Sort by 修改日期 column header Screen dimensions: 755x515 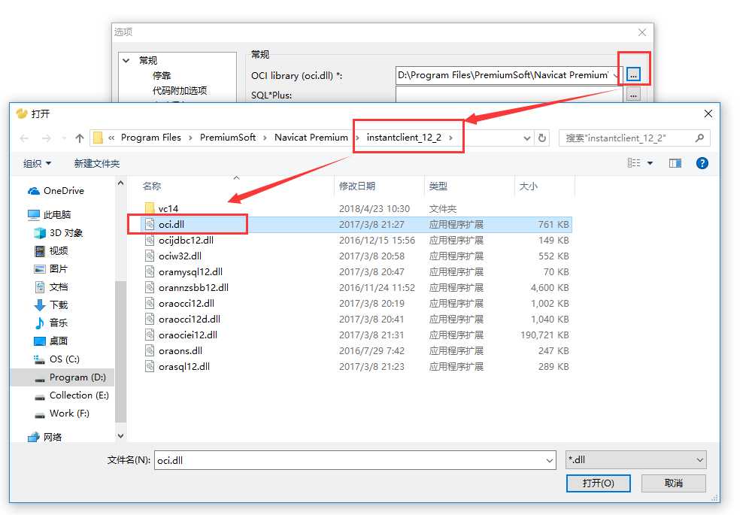[356, 186]
